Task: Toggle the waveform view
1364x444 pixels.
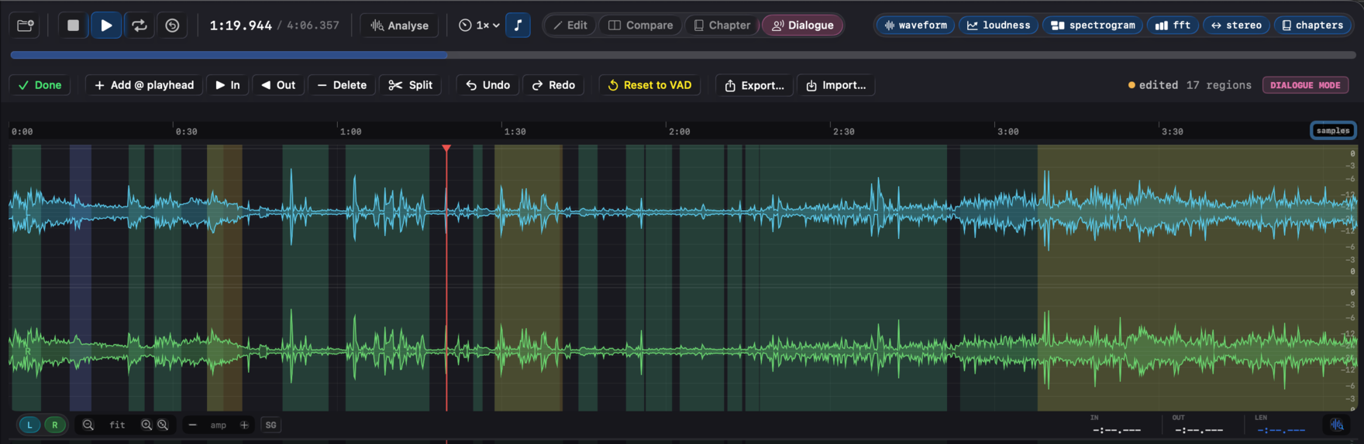Action: (x=915, y=26)
